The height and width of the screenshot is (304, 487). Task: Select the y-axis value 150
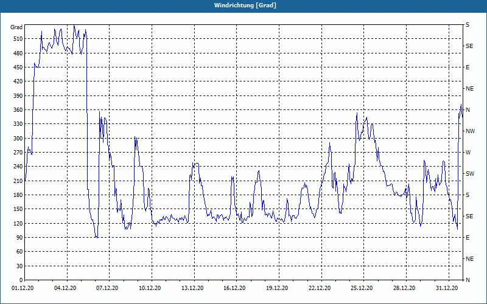(x=18, y=209)
